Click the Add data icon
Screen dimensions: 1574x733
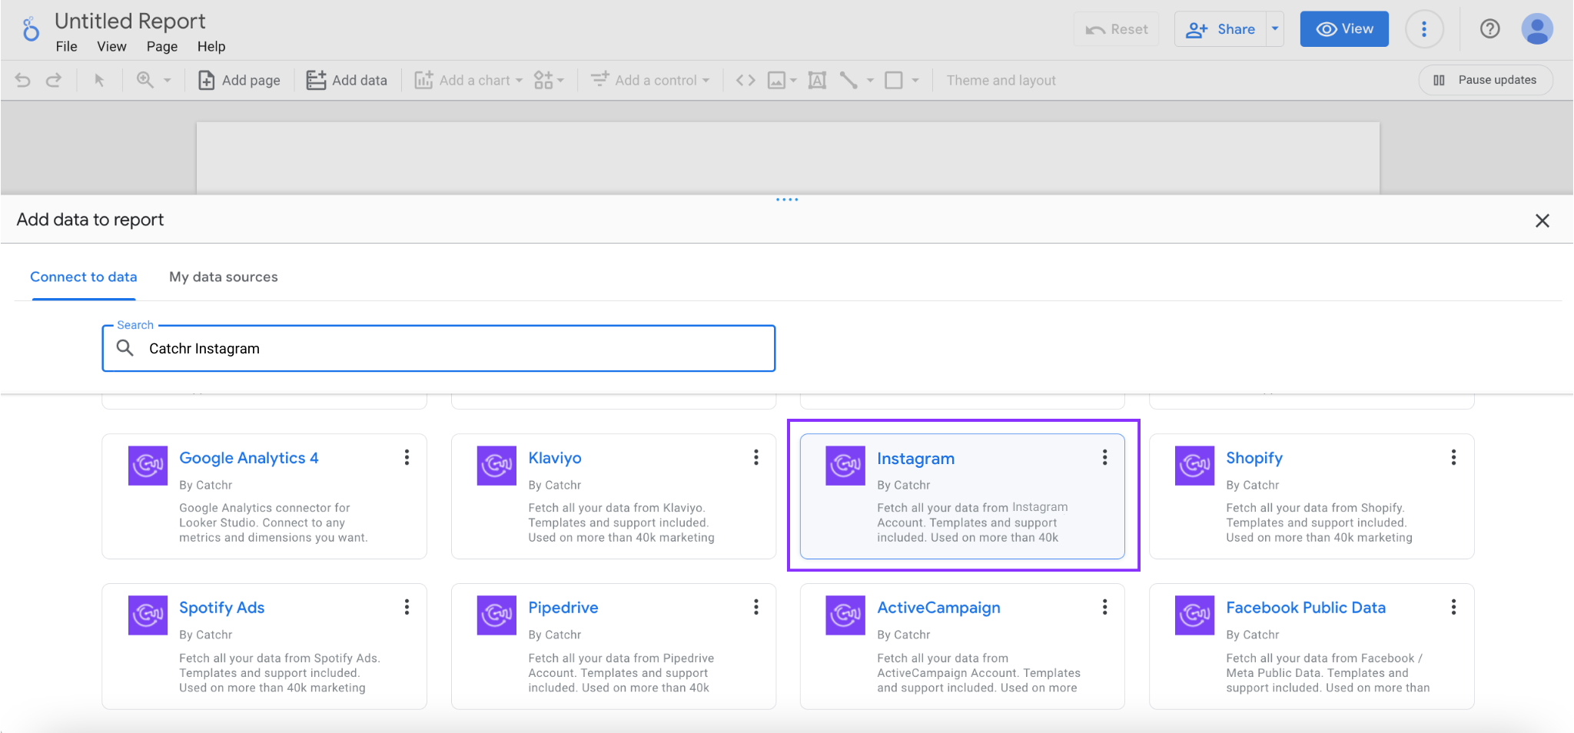(315, 79)
